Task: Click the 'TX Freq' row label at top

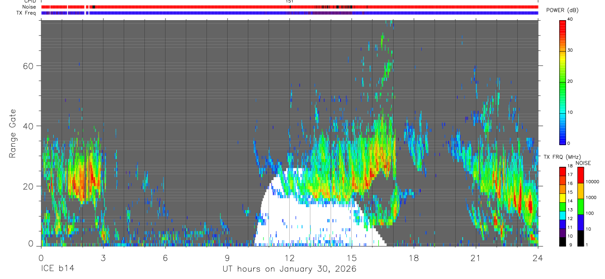Action: (27, 13)
